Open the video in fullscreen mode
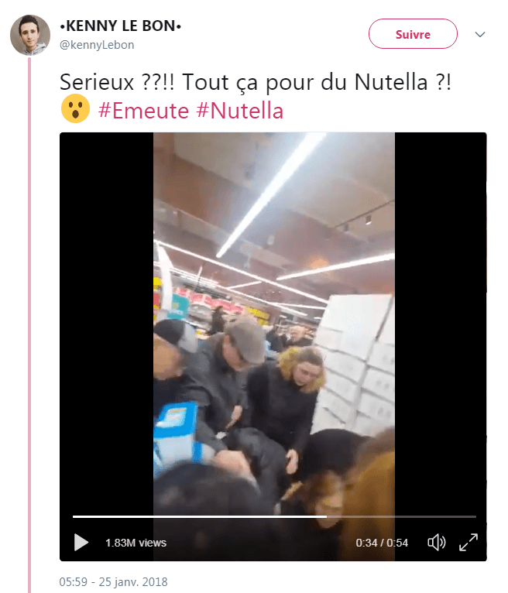This screenshot has width=508, height=593. pyautogui.click(x=469, y=543)
